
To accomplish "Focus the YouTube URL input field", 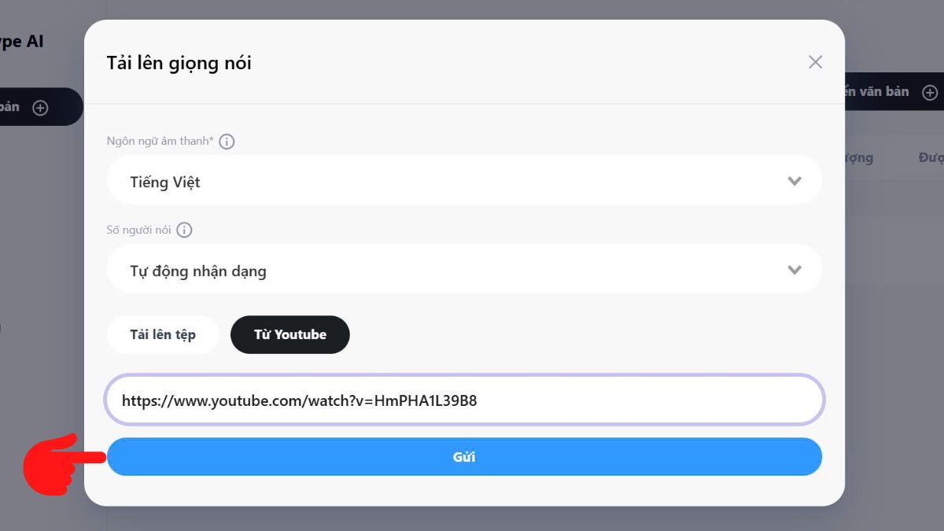I will 463,400.
